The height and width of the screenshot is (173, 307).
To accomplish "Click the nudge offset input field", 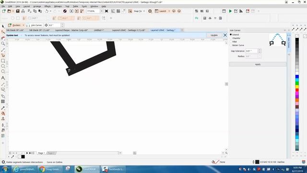I will point(54,25).
